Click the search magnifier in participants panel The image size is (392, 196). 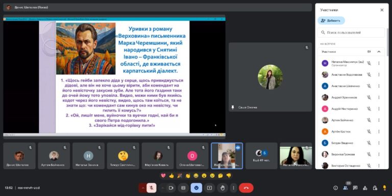point(323,33)
